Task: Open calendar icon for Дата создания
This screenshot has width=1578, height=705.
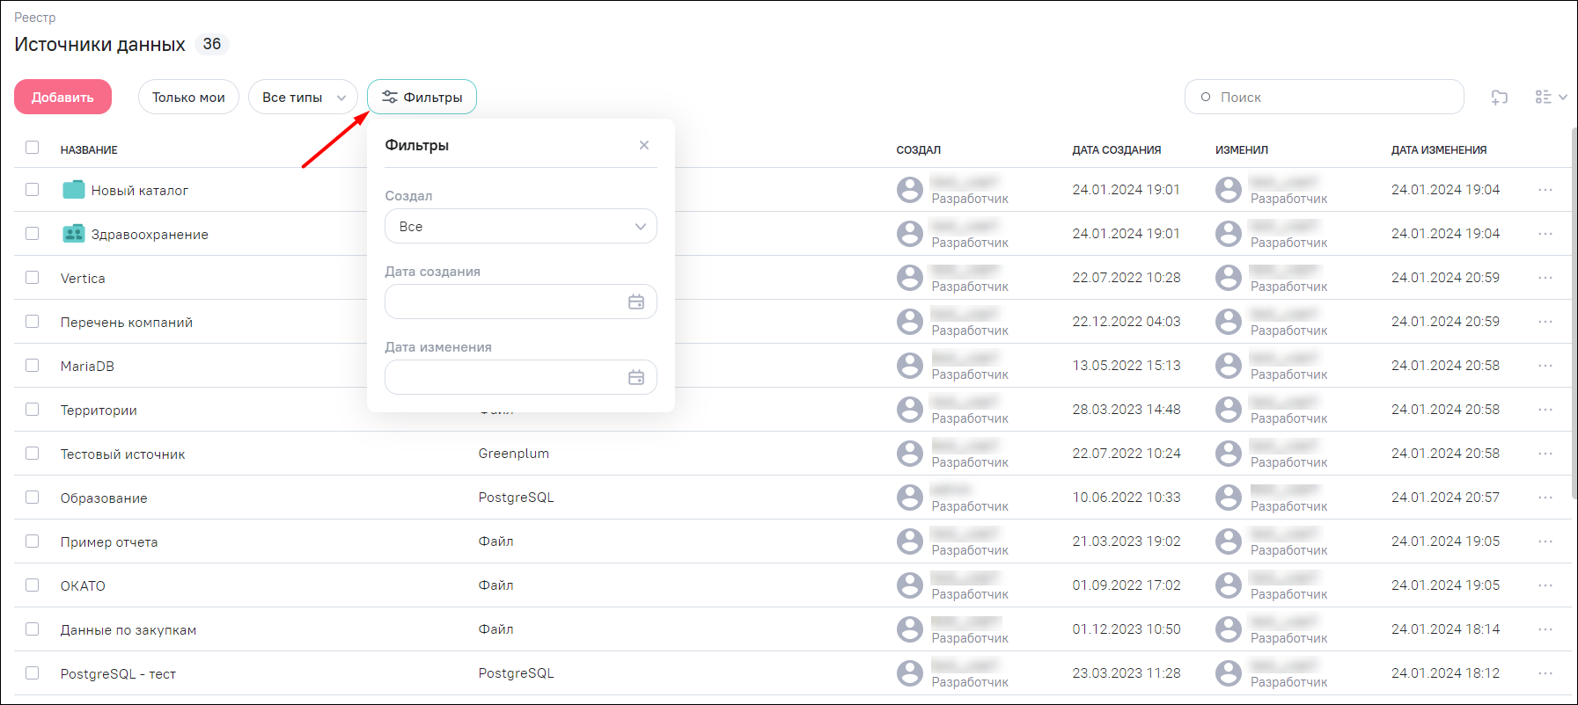Action: [x=636, y=302]
